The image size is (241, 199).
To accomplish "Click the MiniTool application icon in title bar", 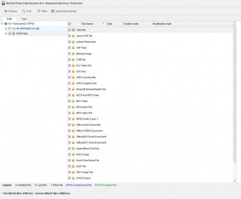I will pyautogui.click(x=3, y=3).
